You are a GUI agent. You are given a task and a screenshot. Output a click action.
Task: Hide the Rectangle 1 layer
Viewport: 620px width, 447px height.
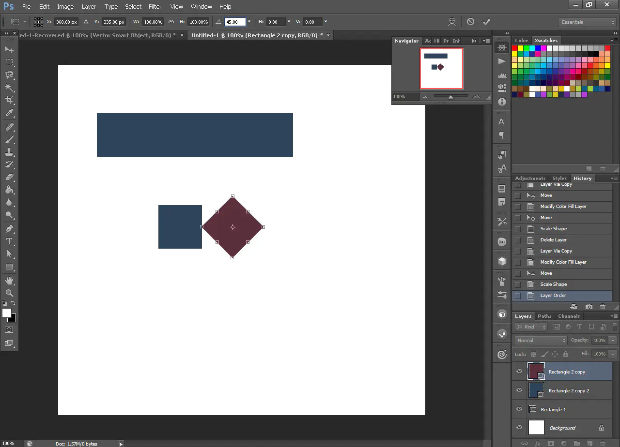pyautogui.click(x=519, y=409)
